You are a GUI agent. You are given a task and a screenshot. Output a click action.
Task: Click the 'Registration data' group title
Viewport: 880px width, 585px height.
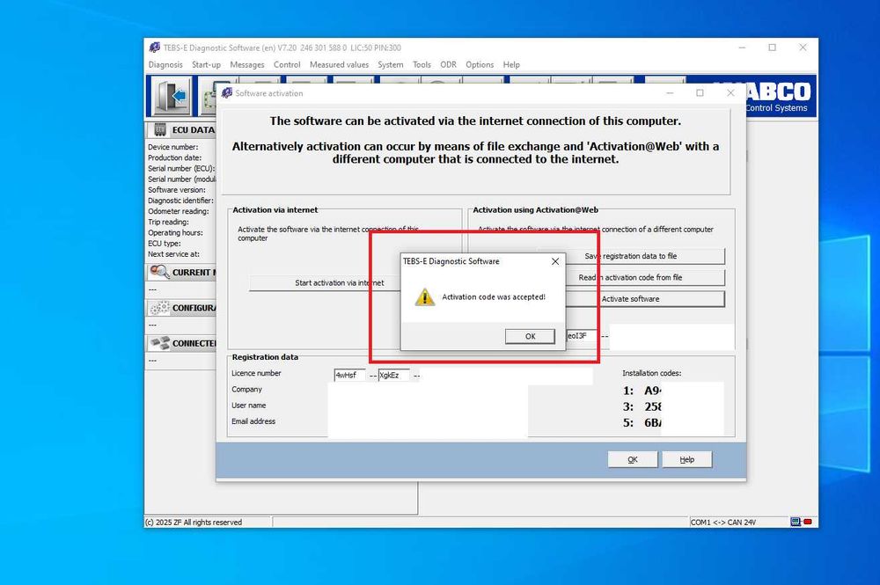(x=265, y=357)
